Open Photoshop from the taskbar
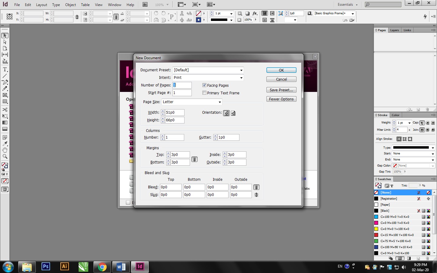The image size is (437, 273). point(46,267)
